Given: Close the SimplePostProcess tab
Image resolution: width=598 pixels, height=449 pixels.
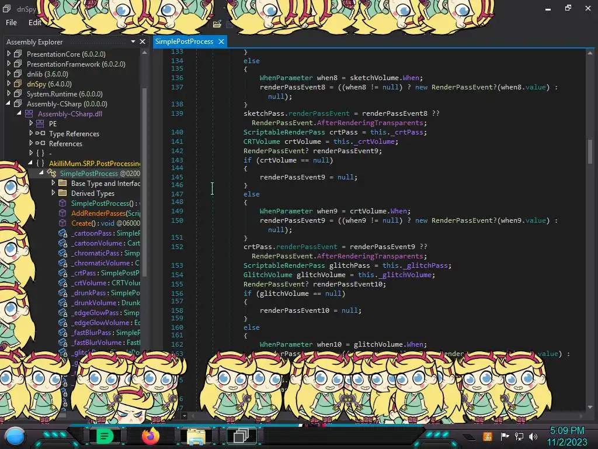Looking at the screenshot, I should (x=221, y=42).
